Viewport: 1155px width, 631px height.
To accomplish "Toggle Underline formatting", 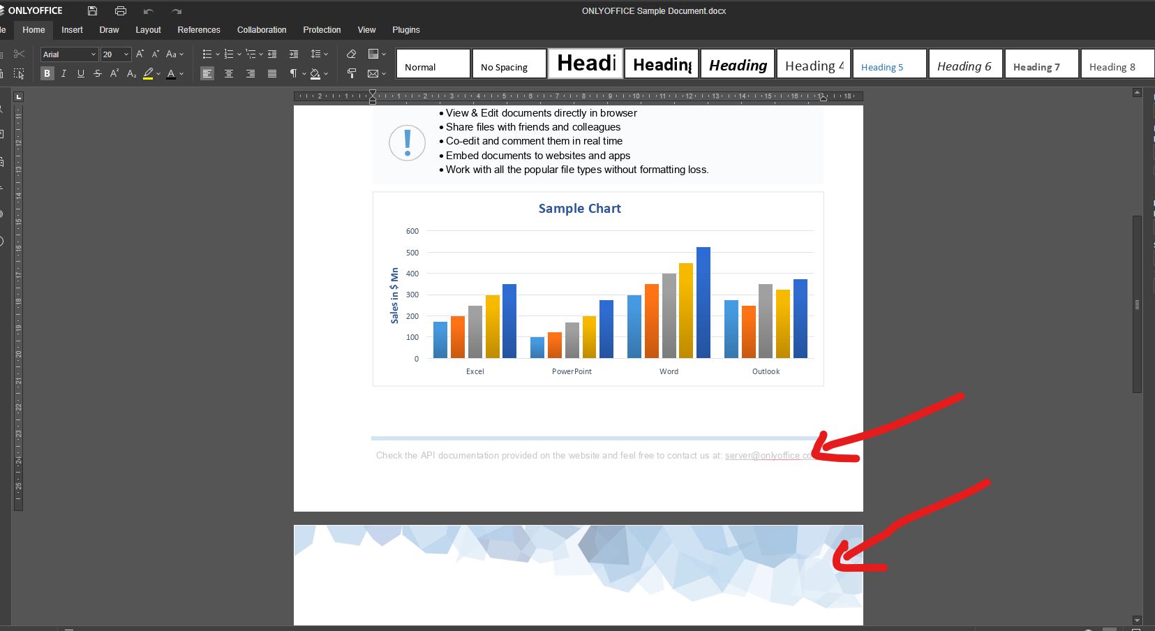I will click(x=81, y=73).
